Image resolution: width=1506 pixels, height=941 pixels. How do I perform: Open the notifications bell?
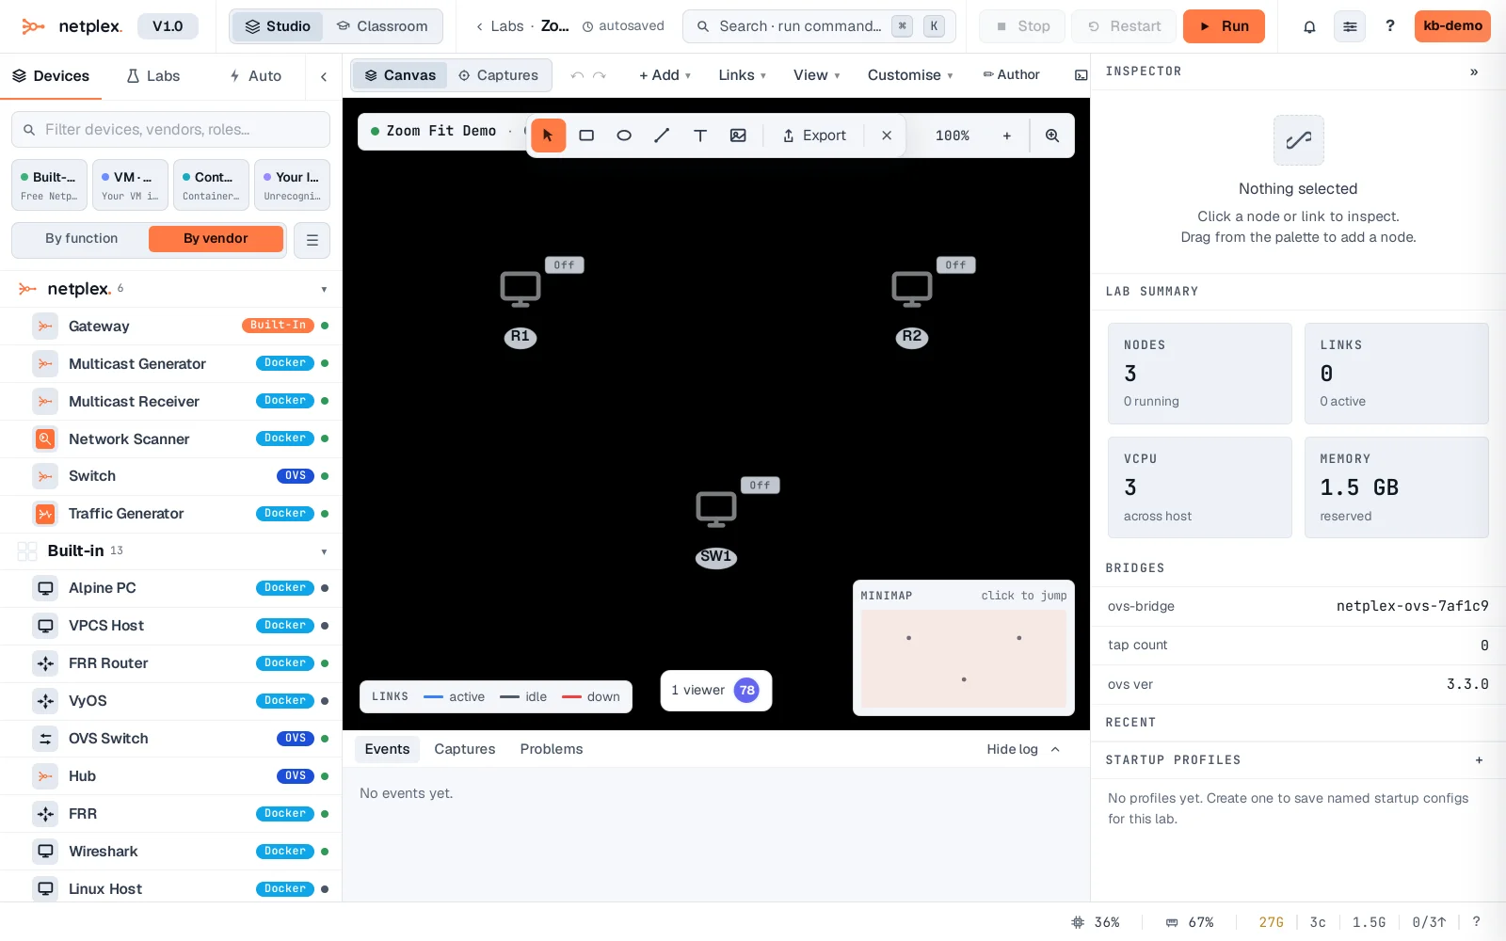click(x=1309, y=26)
